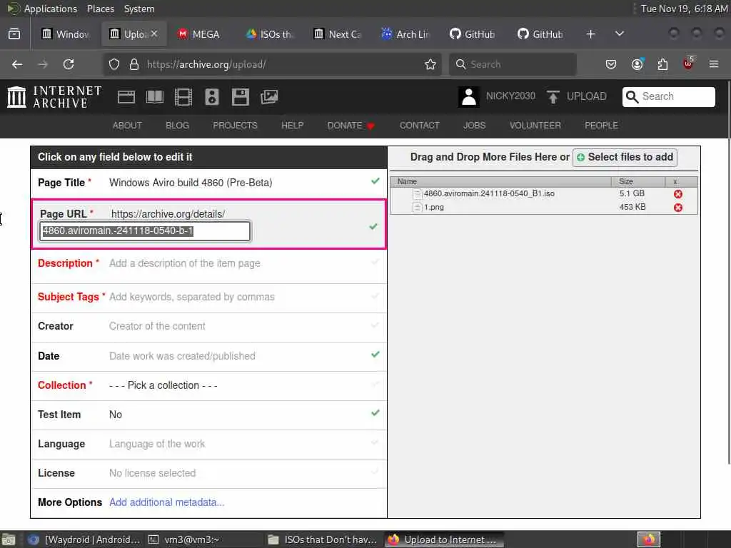Image resolution: width=731 pixels, height=548 pixels.
Task: Edit the Page Title value
Action: point(191,183)
